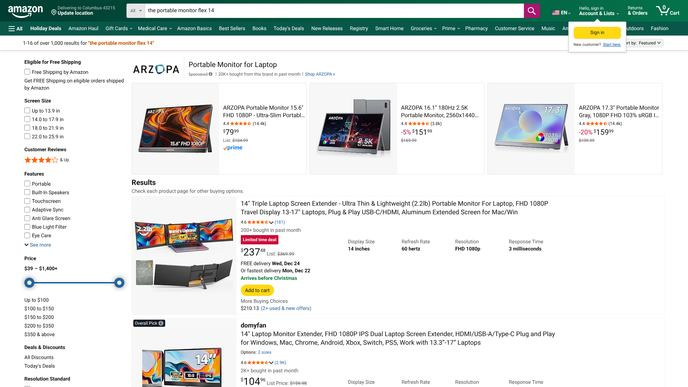Open the EN language selector
This screenshot has height=387, width=688.
(561, 12)
